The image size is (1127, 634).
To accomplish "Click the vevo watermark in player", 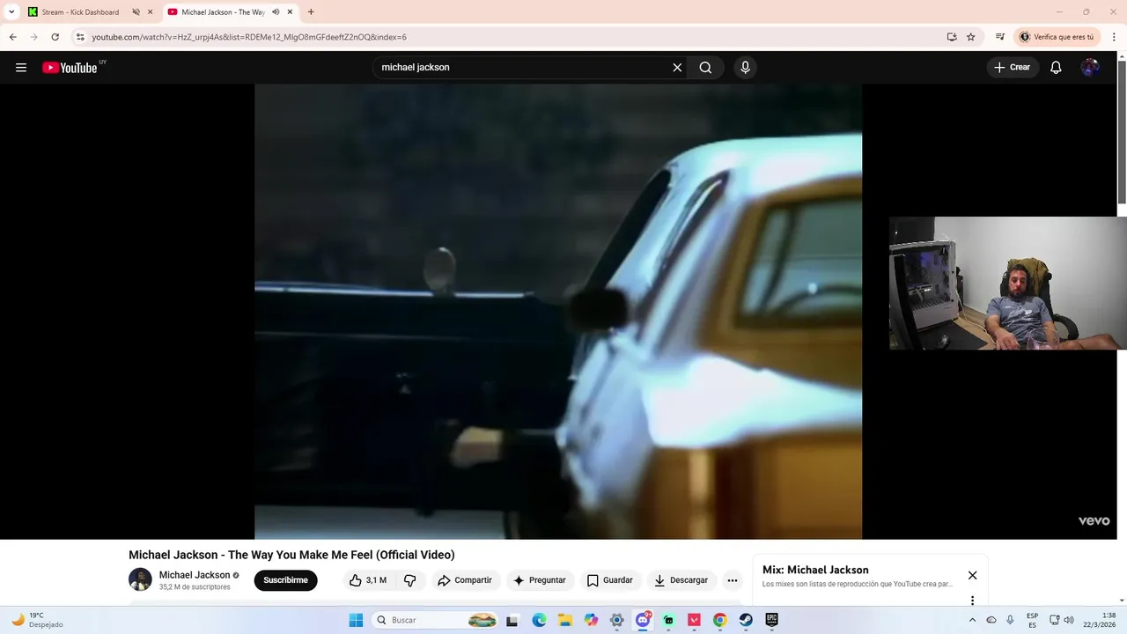I will (1094, 521).
